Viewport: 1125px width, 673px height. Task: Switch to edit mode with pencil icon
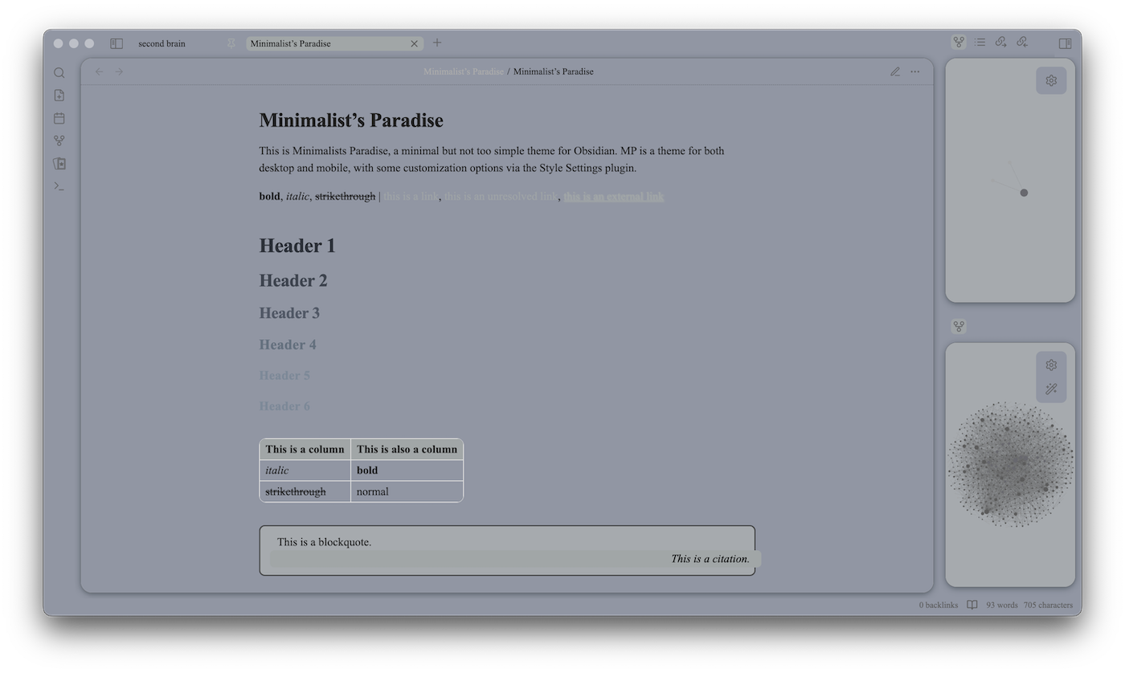click(x=895, y=71)
